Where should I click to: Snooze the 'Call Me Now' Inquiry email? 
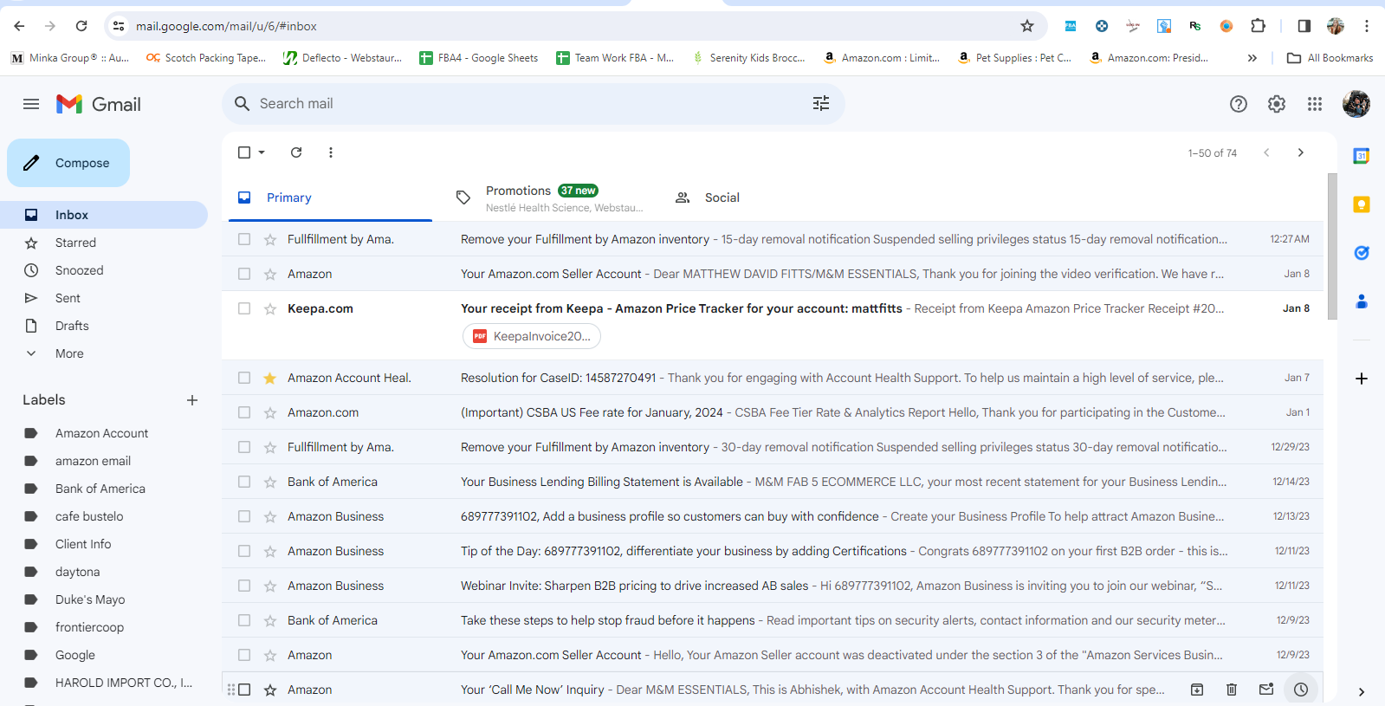[1301, 690]
